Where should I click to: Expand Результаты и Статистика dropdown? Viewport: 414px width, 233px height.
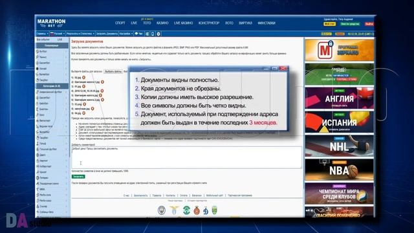click(x=80, y=34)
